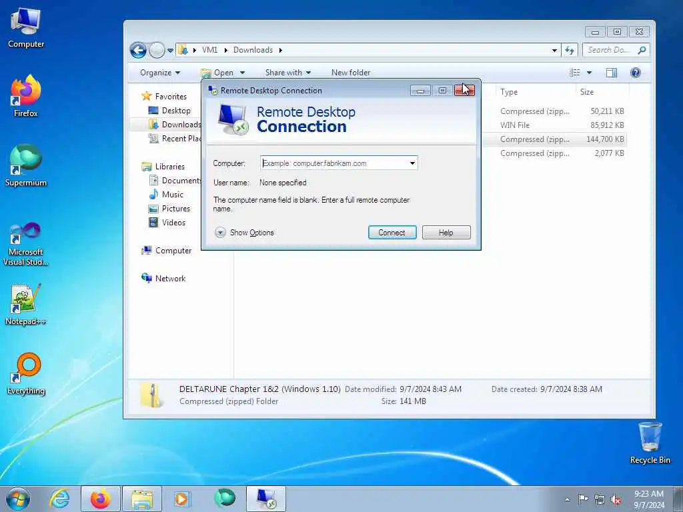Select Downloads under Favorites
Image resolution: width=683 pixels, height=512 pixels.
point(174,125)
